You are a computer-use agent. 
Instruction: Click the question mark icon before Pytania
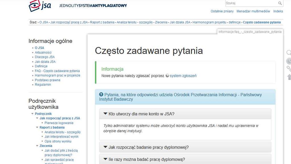[x=101, y=95]
